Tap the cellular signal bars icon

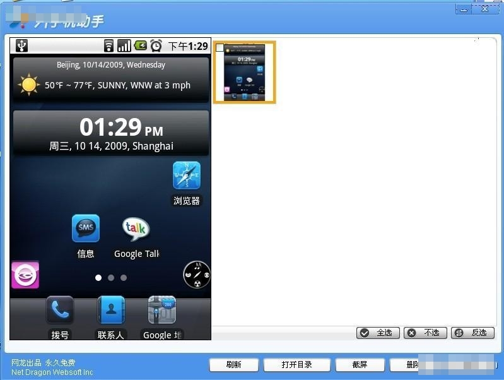(124, 45)
